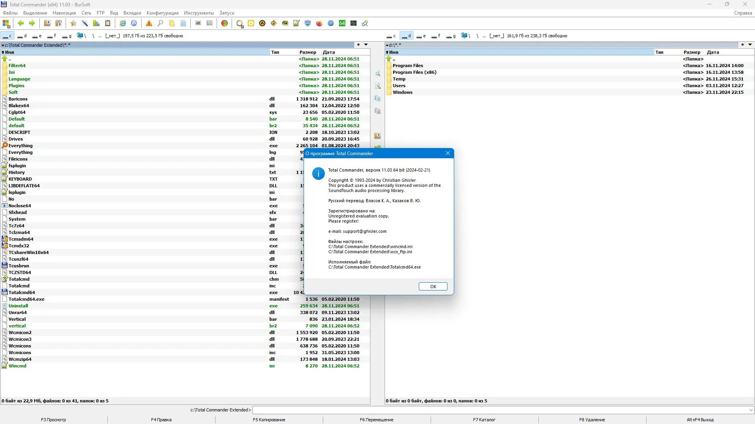Screen dimensions: 755x424
Task: Click the yellow warning triangle toolbar icon
Action: [x=149, y=23]
